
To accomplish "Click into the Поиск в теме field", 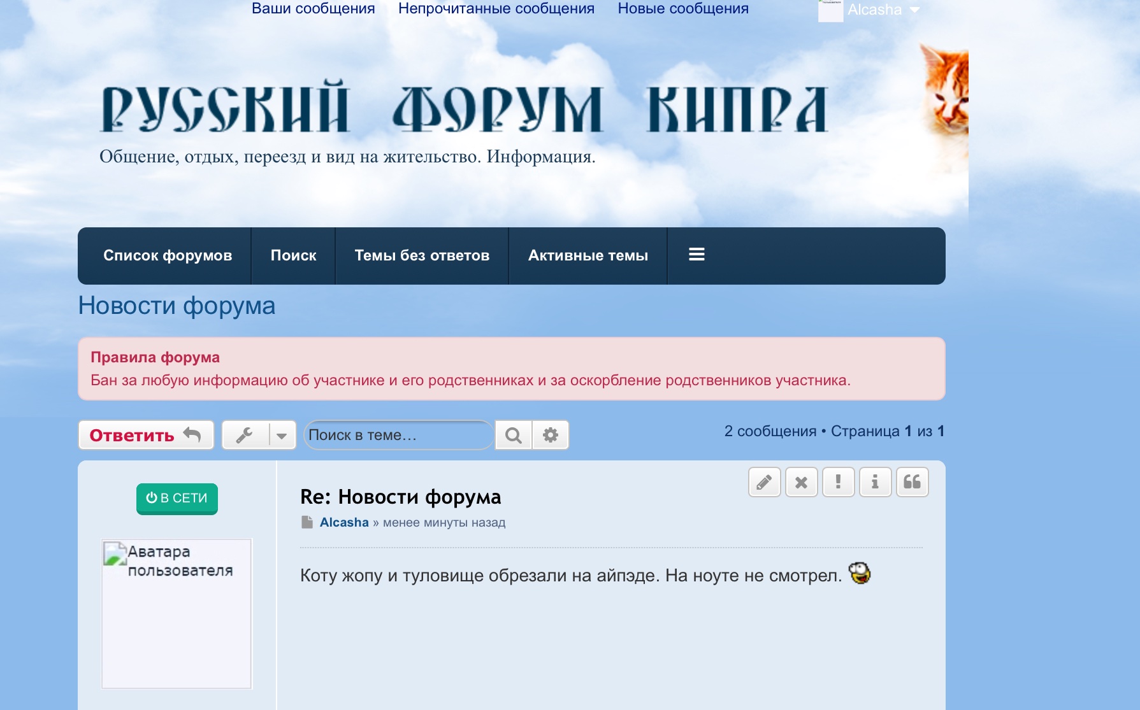I will (x=398, y=435).
